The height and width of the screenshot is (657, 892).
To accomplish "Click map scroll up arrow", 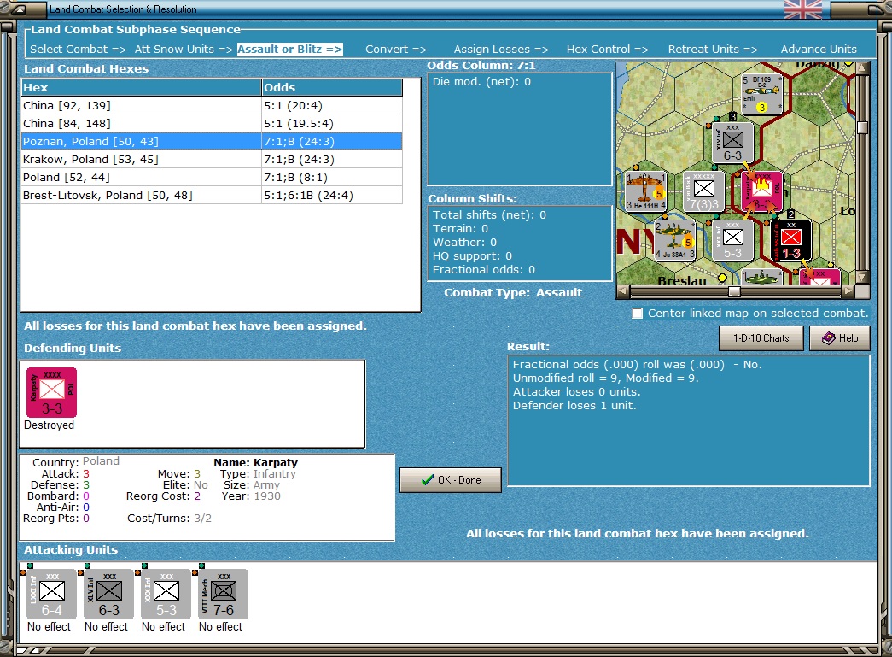I will point(862,67).
